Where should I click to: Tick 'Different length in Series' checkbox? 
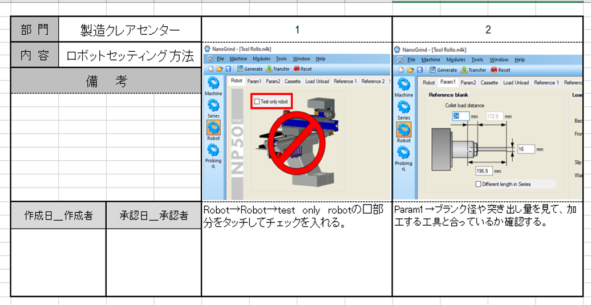[x=478, y=184]
